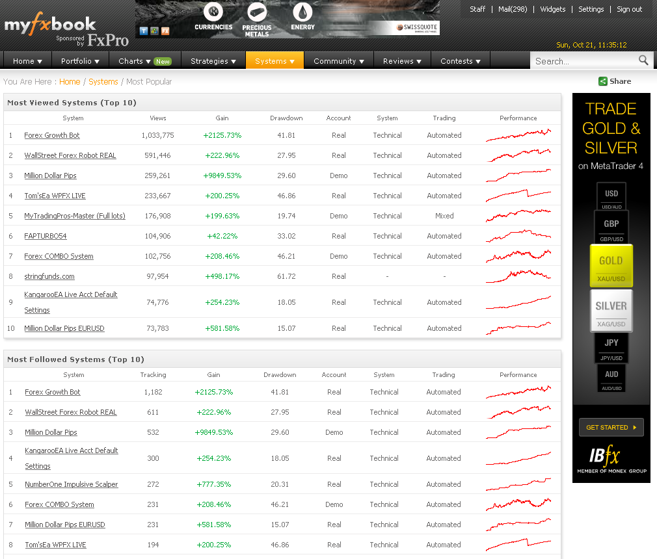Click MyTradingPros-Master performance chart thumbnail
The width and height of the screenshot is (657, 559).
[x=518, y=216]
